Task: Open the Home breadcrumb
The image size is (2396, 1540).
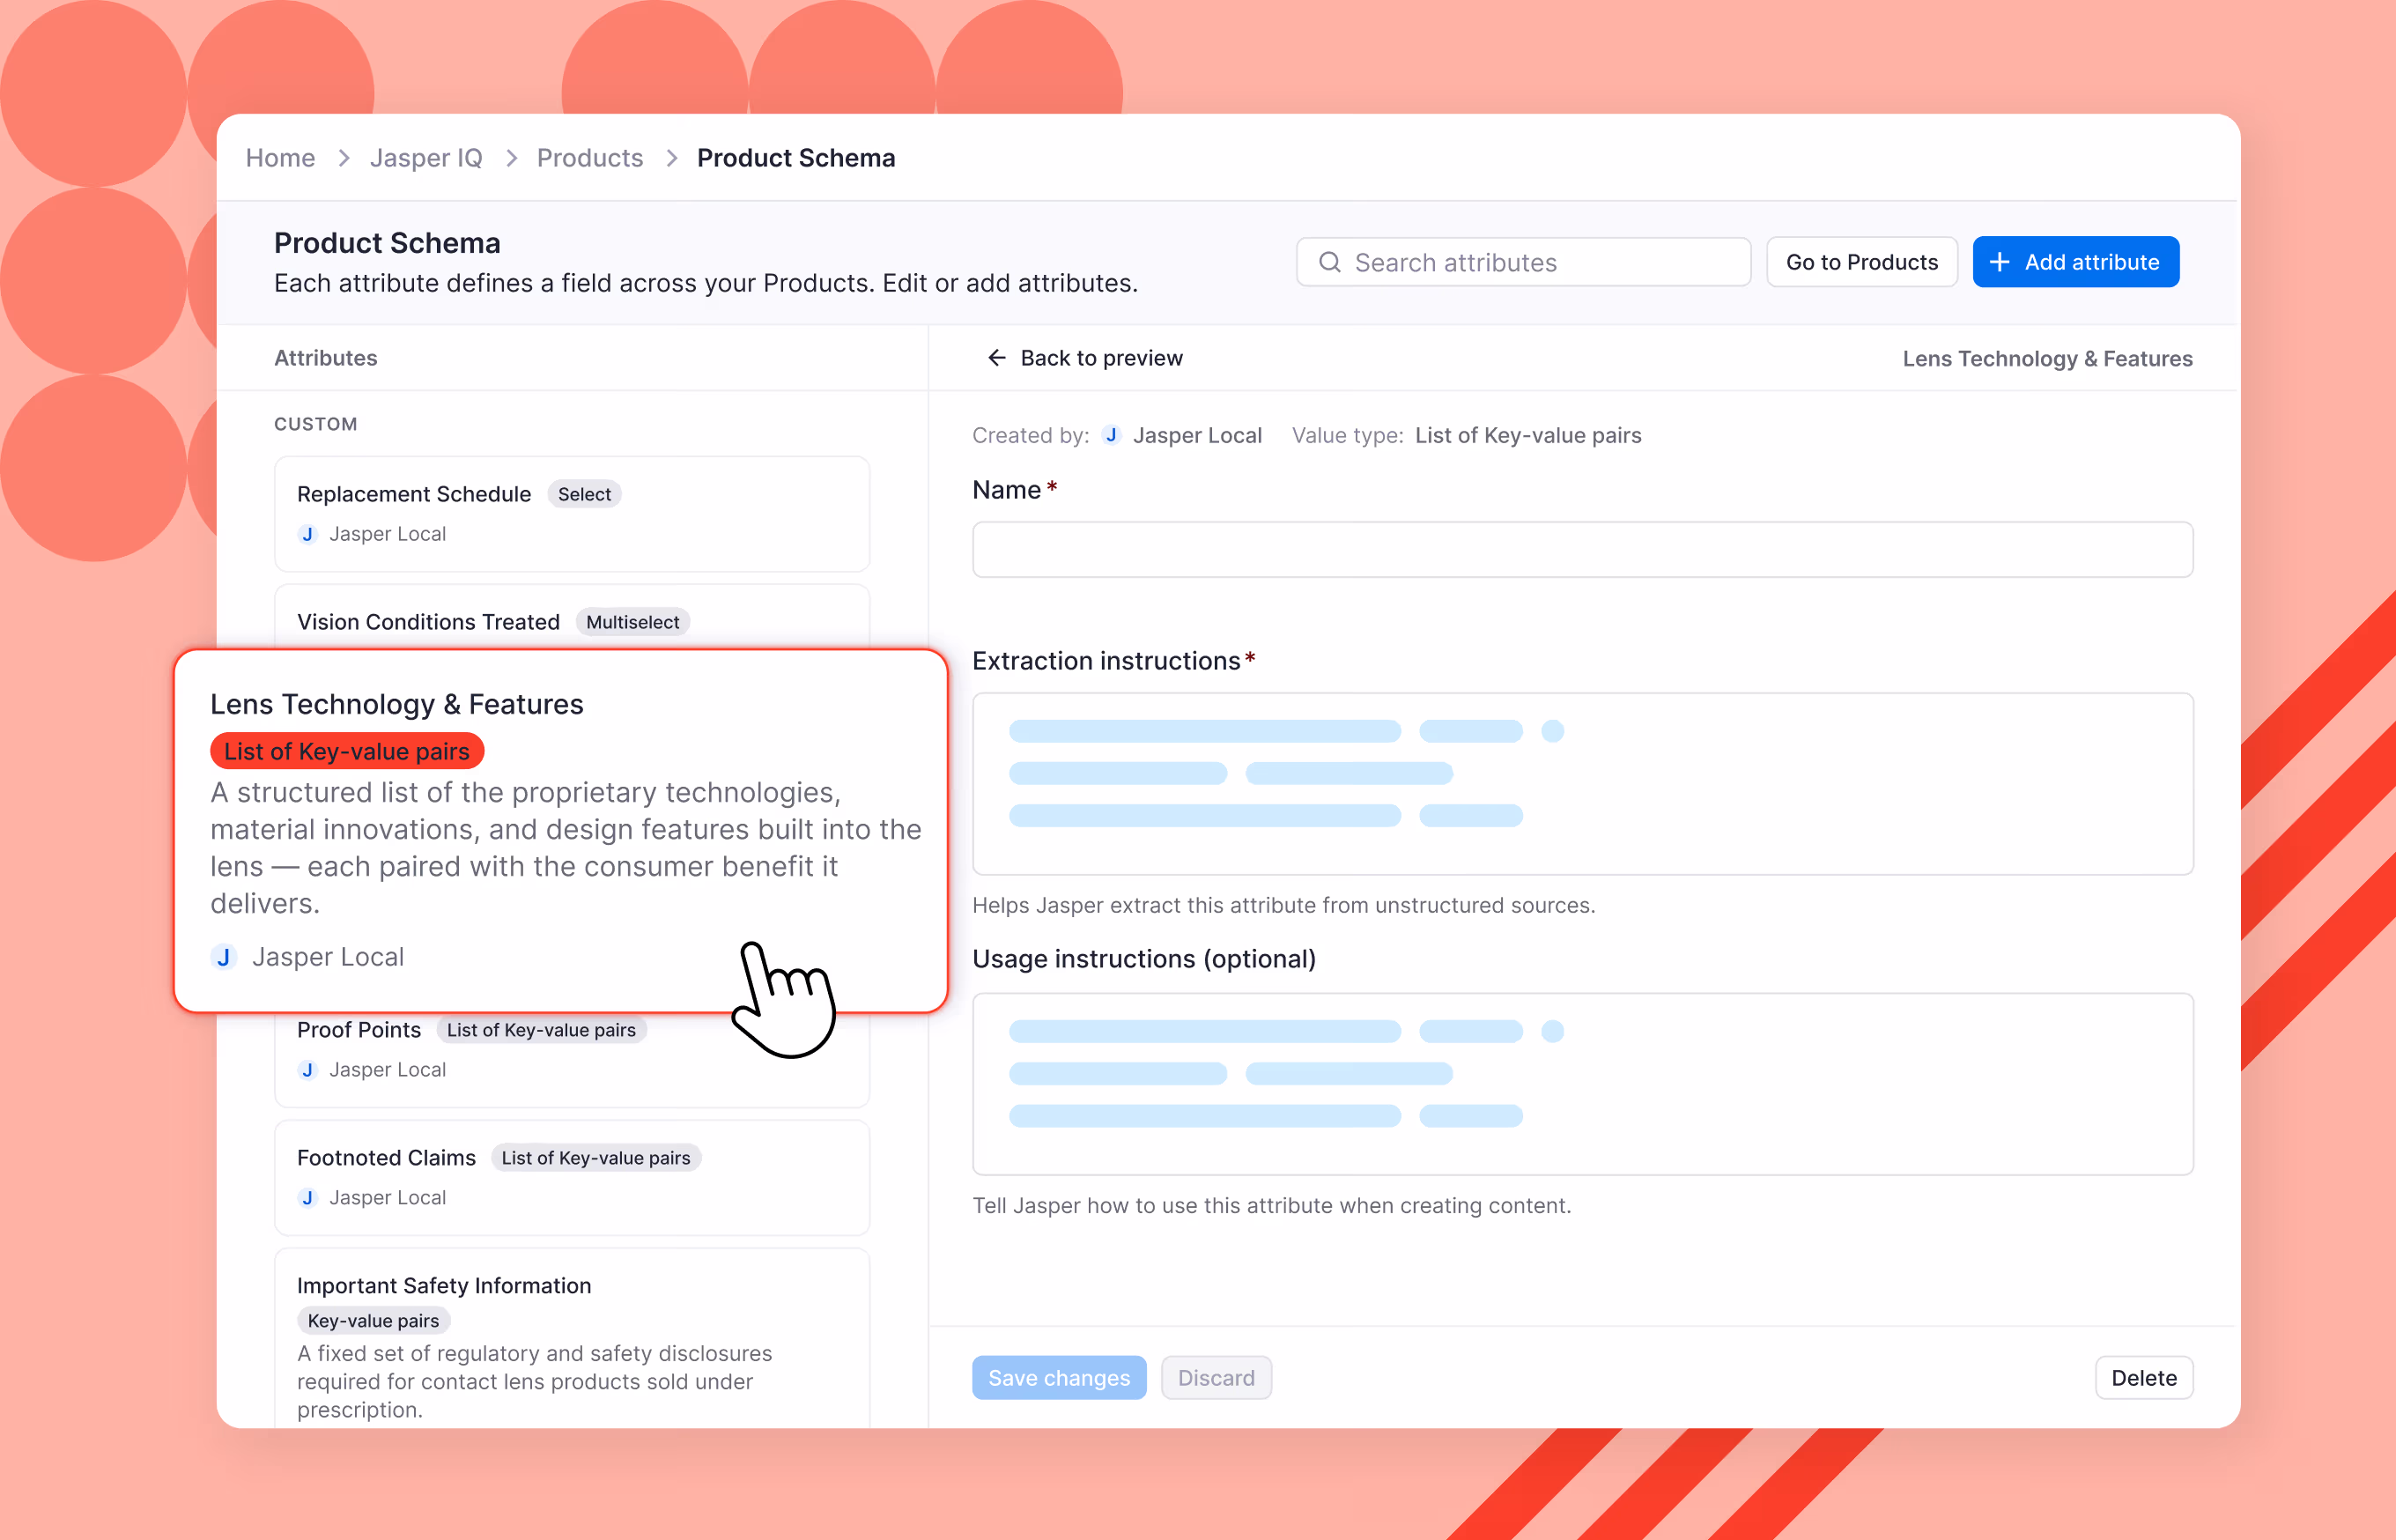Action: (x=281, y=158)
